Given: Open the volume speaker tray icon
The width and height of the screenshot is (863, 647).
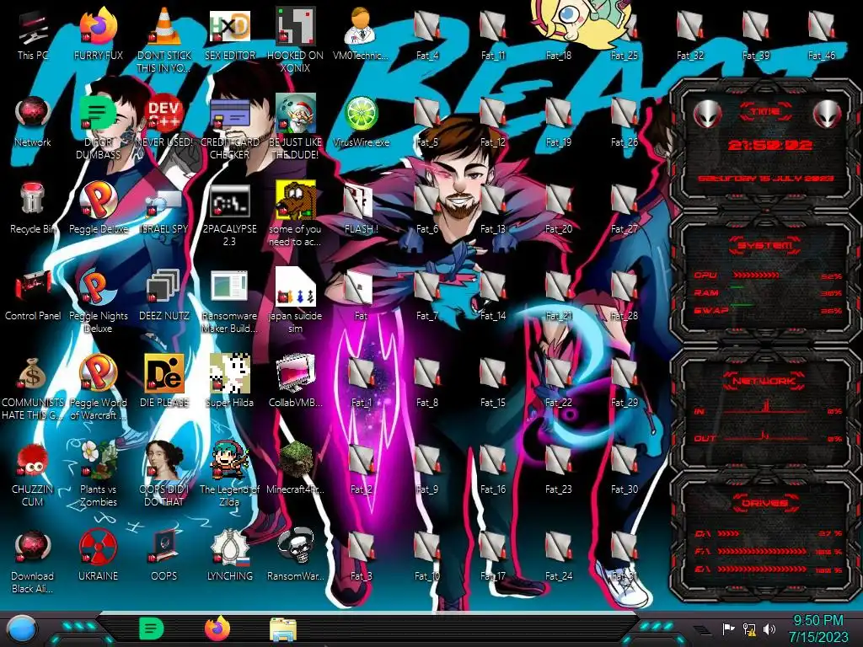Looking at the screenshot, I should click(769, 628).
